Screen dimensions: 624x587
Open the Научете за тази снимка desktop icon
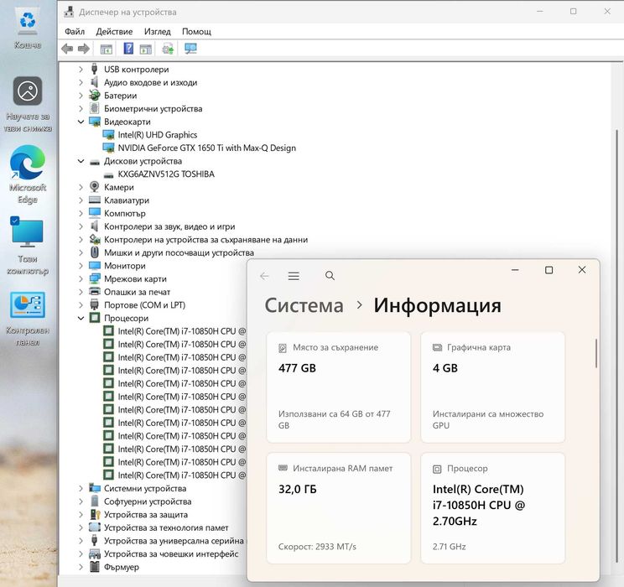pyautogui.click(x=28, y=104)
